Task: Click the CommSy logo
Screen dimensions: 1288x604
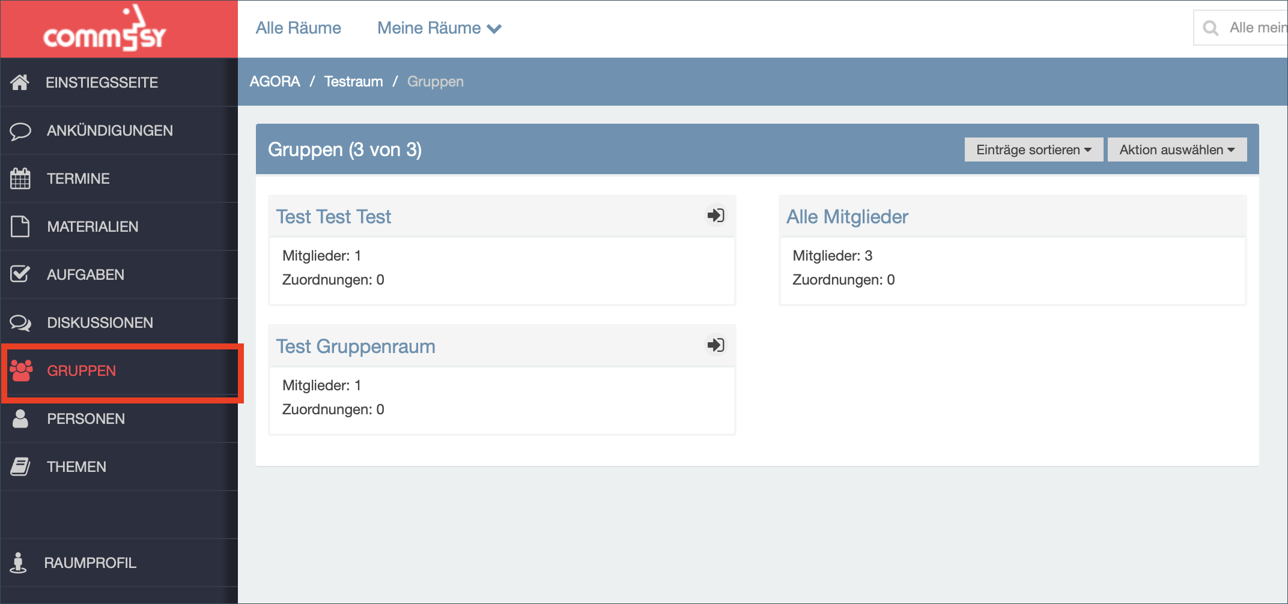Action: click(x=105, y=29)
